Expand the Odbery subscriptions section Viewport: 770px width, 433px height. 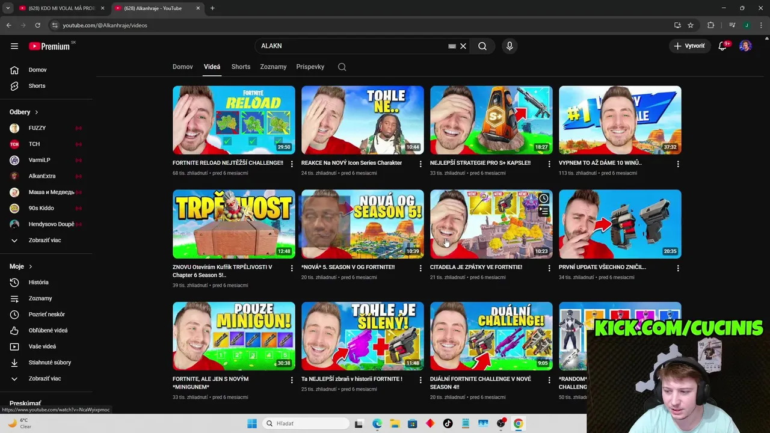[24, 112]
